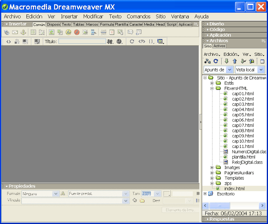The height and width of the screenshot is (224, 268).
Task: Refresh the design view
Action: pos(132,41)
